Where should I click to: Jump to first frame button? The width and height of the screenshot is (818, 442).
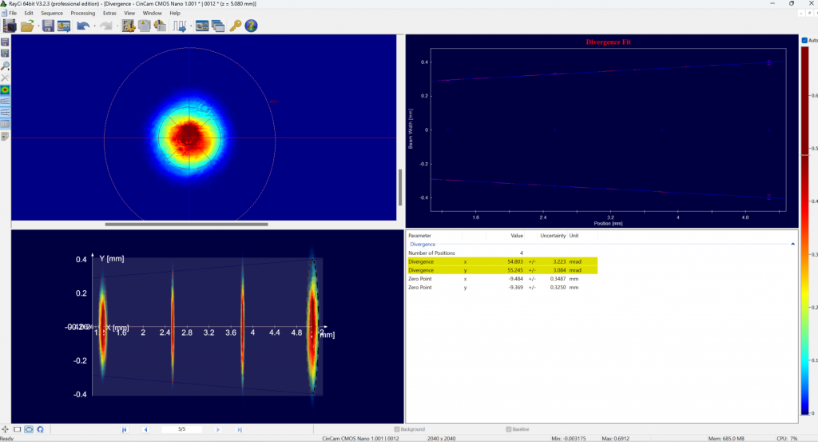click(124, 429)
